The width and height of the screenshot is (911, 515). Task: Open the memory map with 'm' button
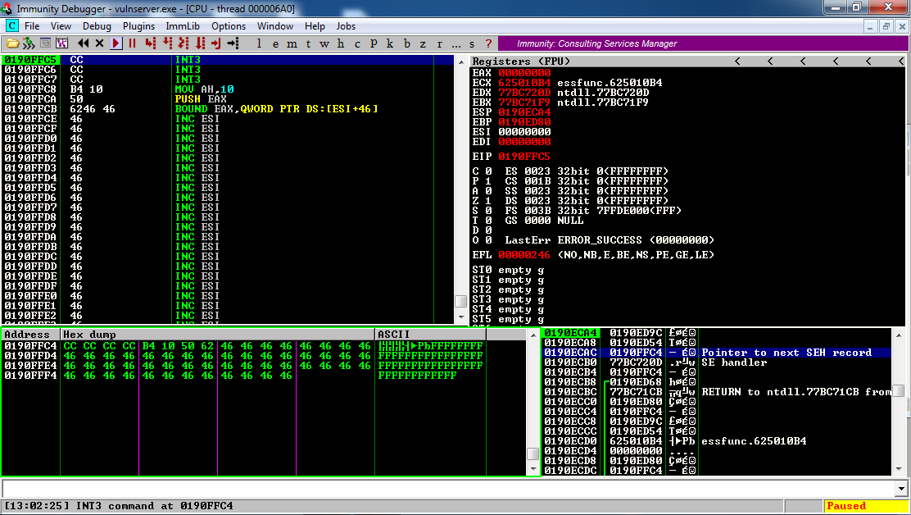click(x=290, y=43)
